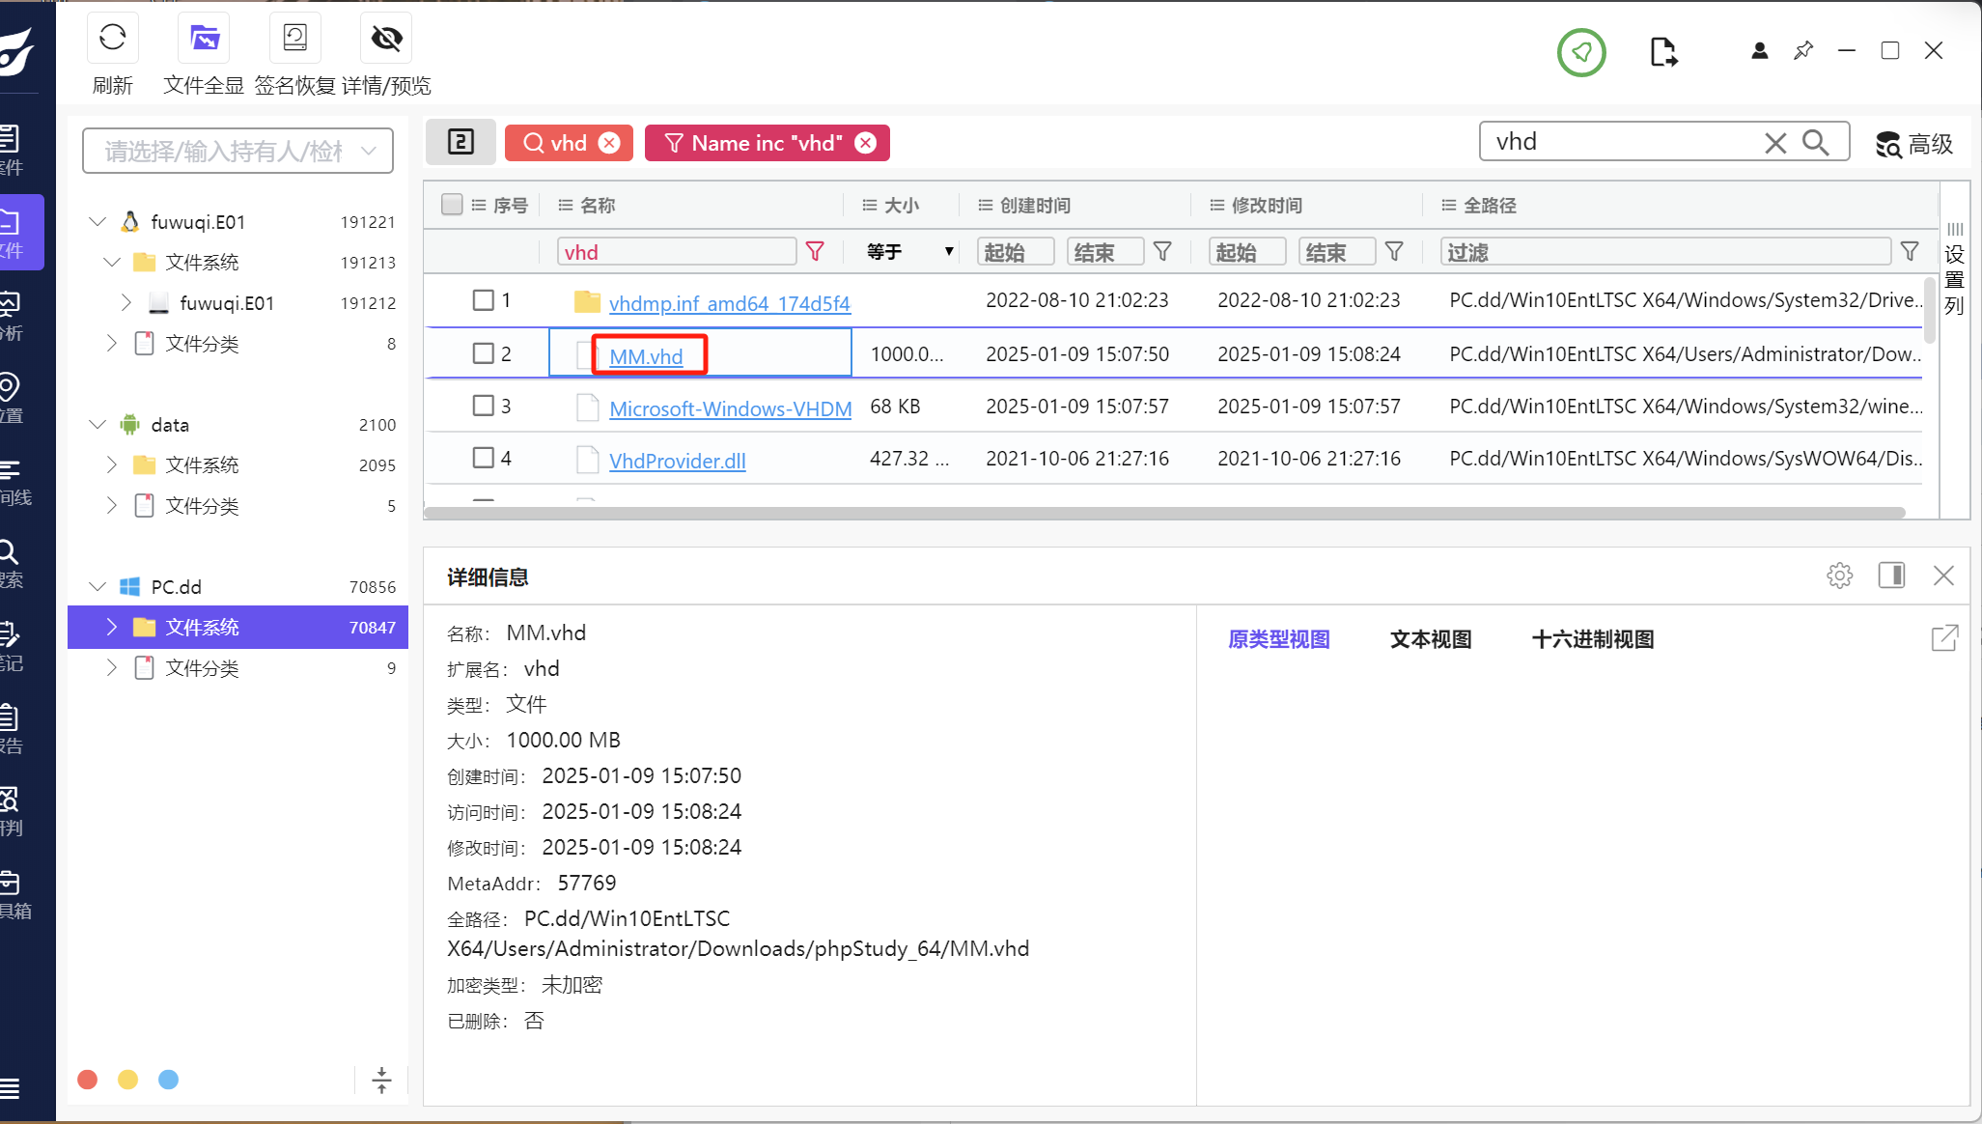Open the 持有人/检材 selector dropdown

[x=368, y=151]
